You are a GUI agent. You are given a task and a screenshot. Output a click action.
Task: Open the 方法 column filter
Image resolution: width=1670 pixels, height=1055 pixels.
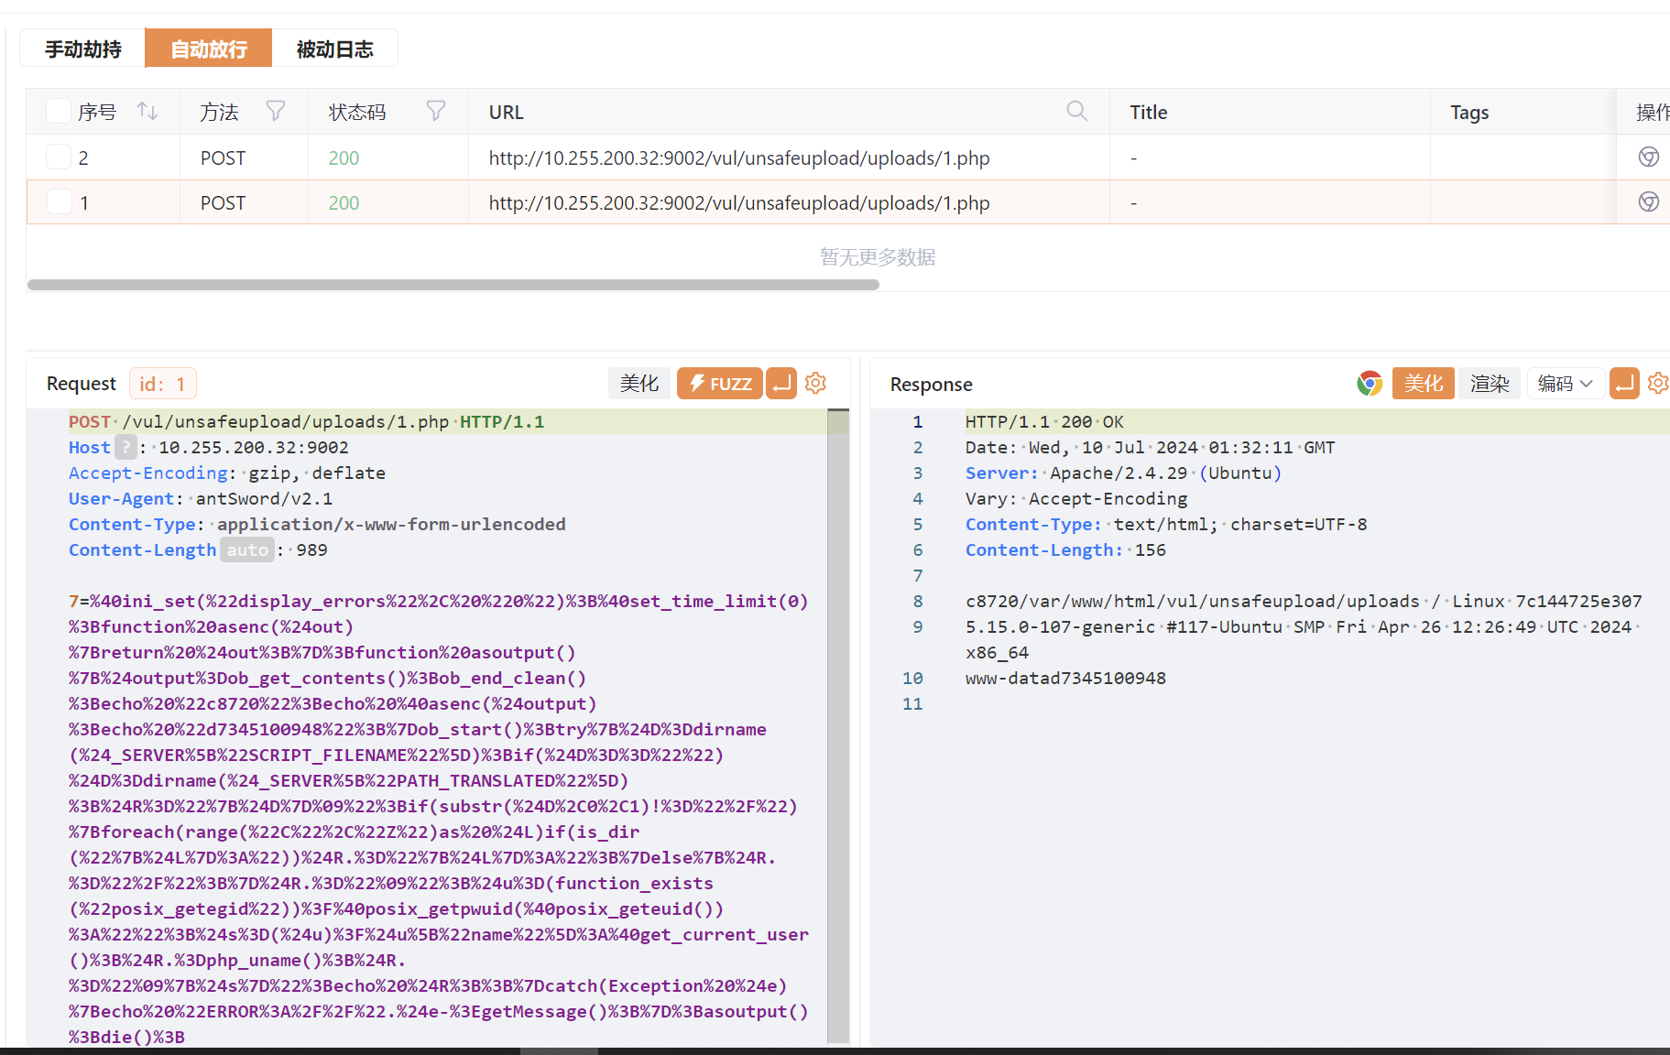point(276,112)
